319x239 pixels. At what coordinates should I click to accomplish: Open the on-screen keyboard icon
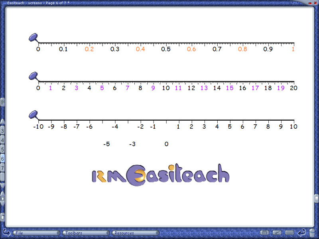289,233
